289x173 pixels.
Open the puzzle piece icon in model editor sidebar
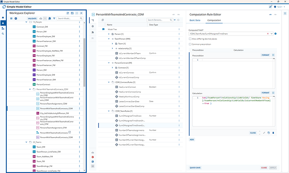(x=93, y=32)
